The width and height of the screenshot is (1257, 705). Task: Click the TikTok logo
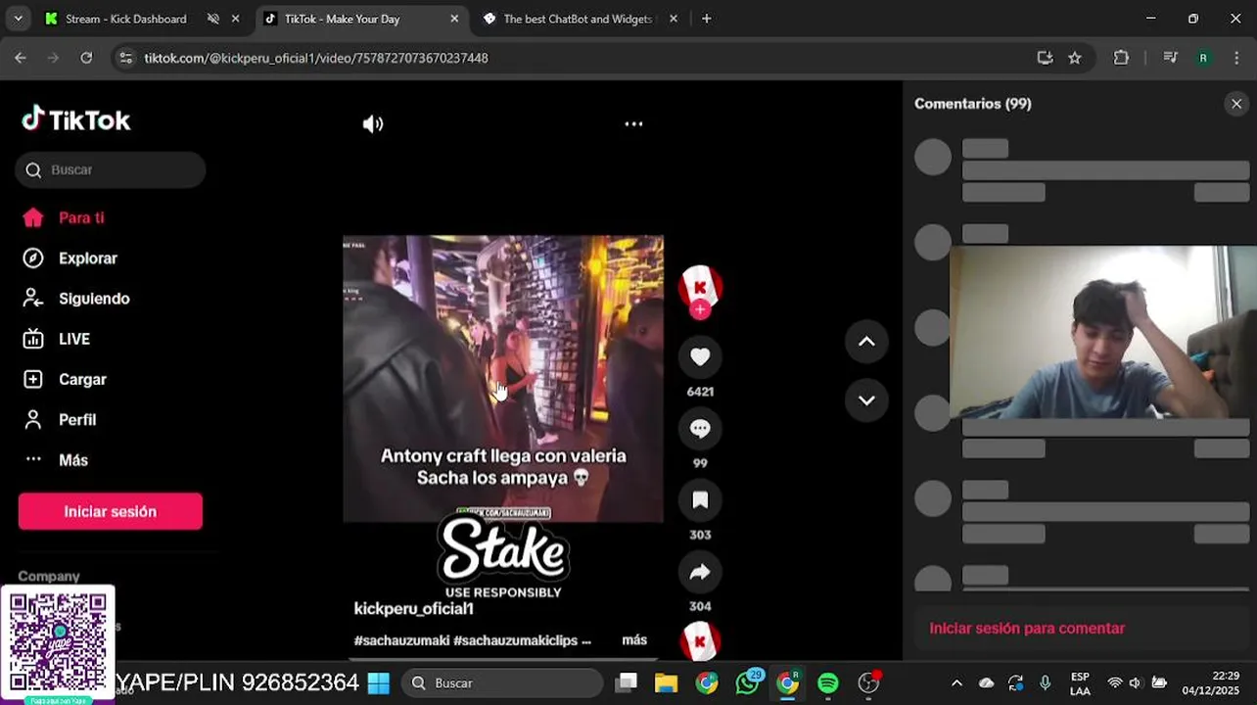pos(76,119)
